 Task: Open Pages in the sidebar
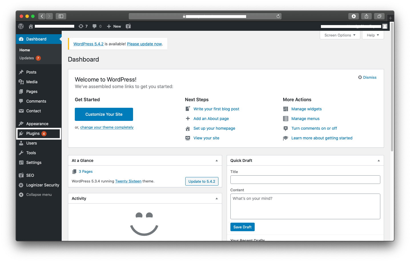39,92
